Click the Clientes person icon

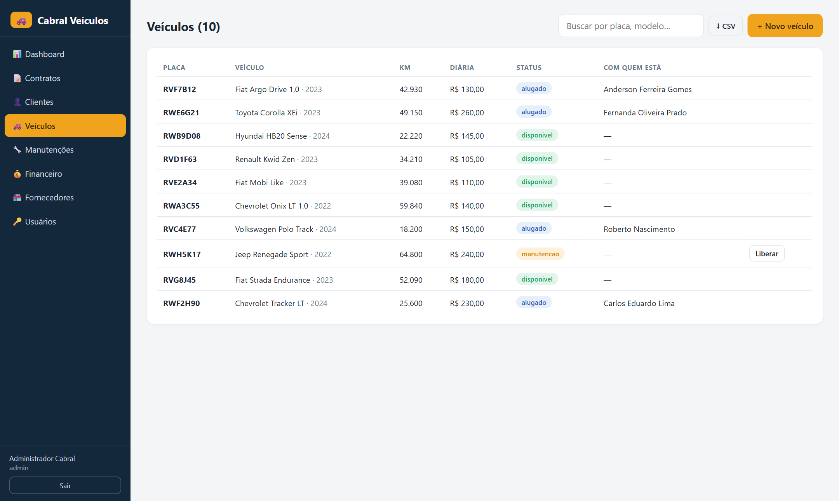tap(17, 102)
